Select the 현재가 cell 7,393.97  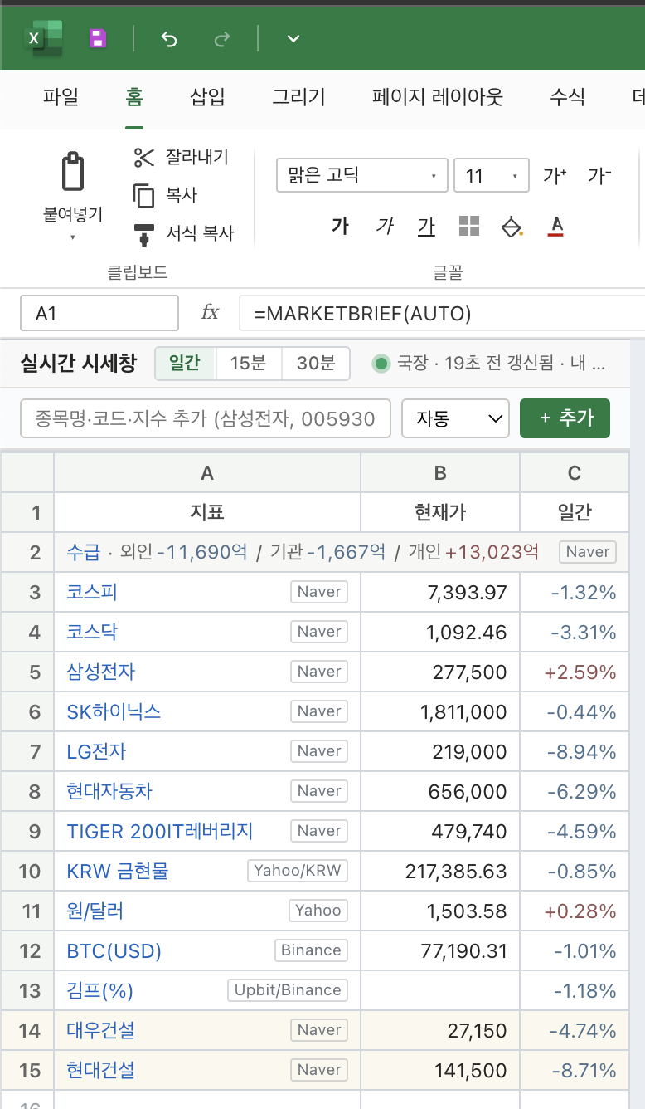pyautogui.click(x=440, y=592)
